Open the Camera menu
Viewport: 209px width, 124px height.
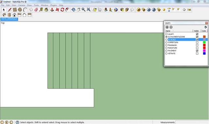pyautogui.click(x=22, y=5)
